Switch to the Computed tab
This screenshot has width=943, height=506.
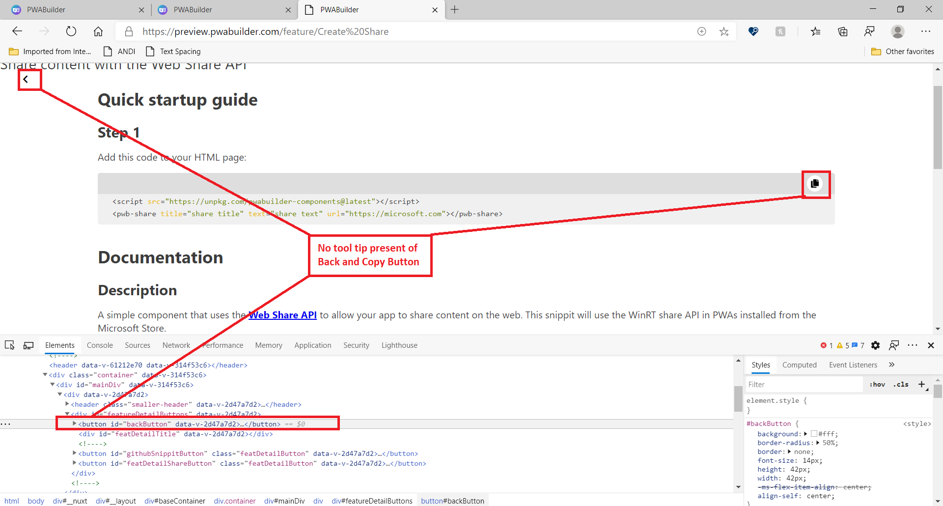(799, 365)
